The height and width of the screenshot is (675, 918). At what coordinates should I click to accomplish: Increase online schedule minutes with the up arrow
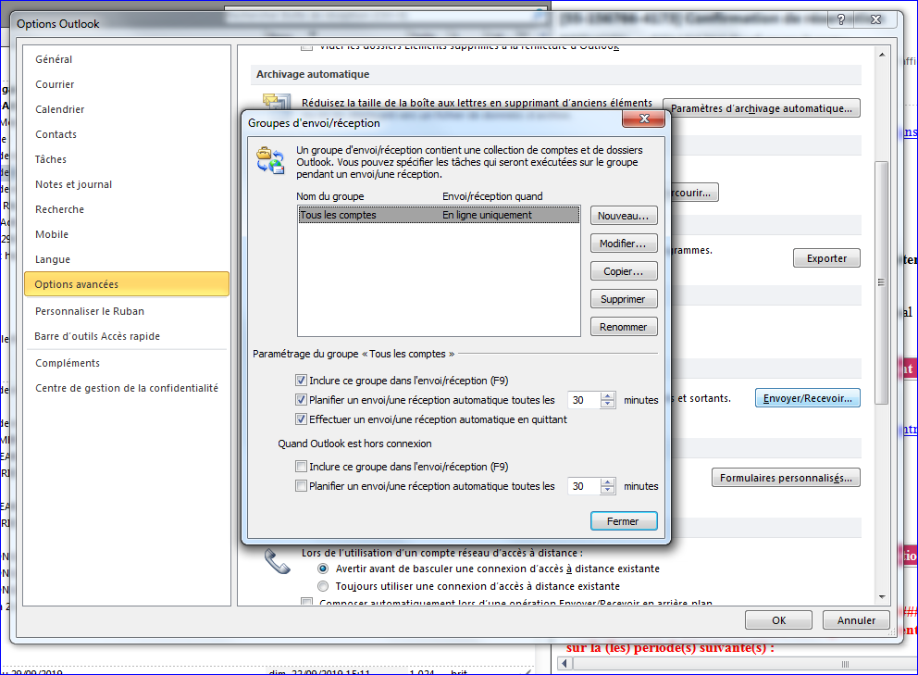pos(608,396)
